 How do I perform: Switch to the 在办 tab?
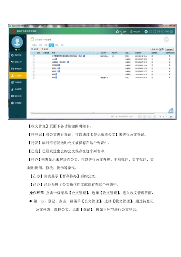coord(56,45)
